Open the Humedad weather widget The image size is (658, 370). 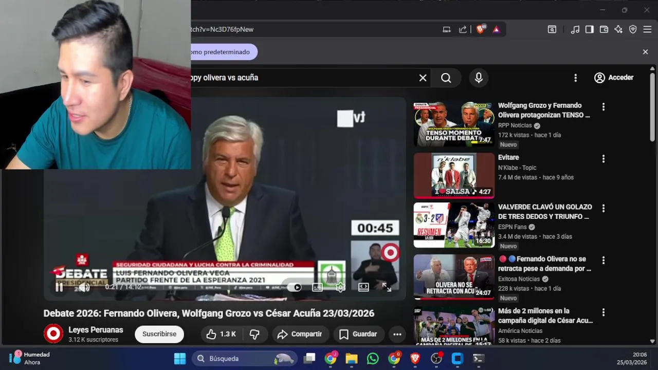[x=31, y=358]
